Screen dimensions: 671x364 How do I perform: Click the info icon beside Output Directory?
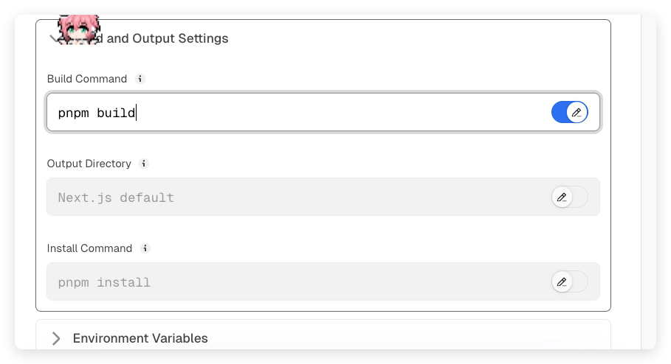click(x=145, y=164)
